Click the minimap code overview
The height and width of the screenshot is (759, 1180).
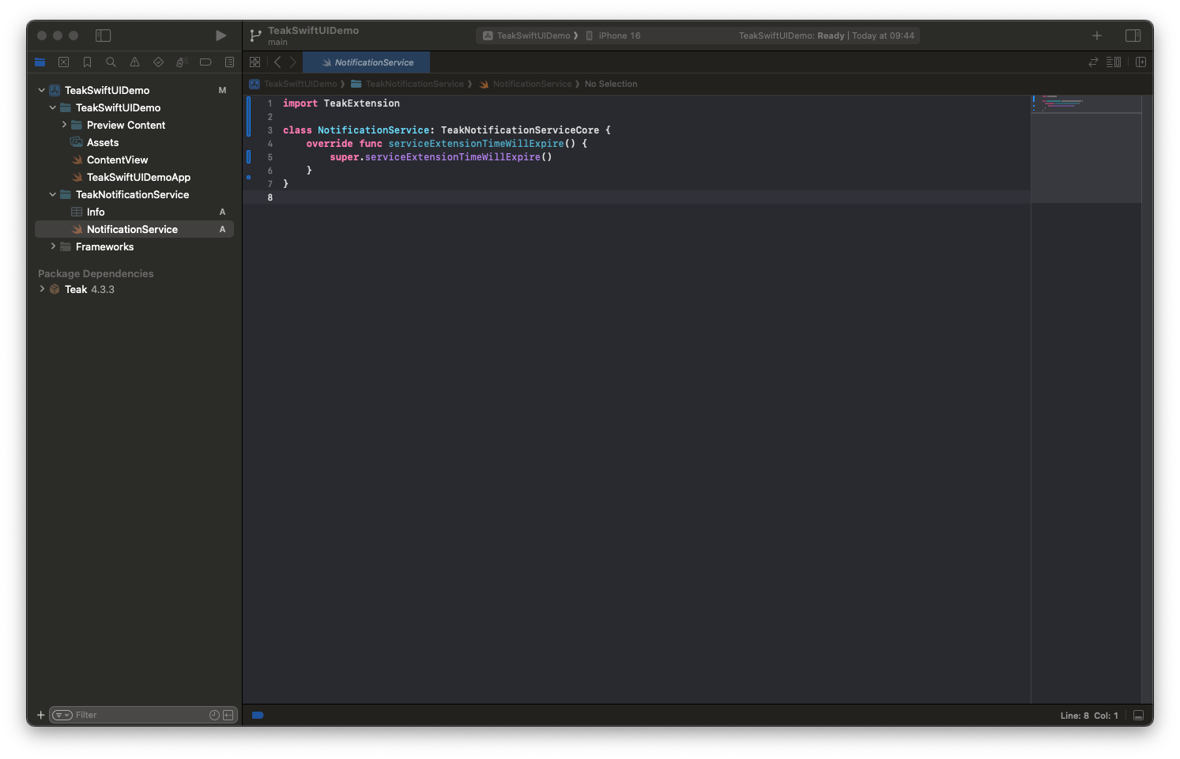coord(1086,148)
